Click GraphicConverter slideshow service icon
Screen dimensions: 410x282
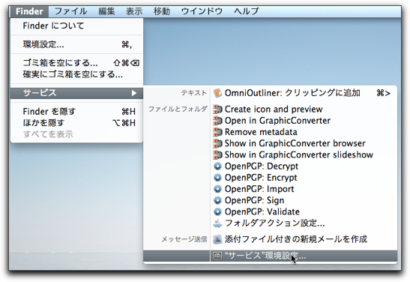(217, 154)
